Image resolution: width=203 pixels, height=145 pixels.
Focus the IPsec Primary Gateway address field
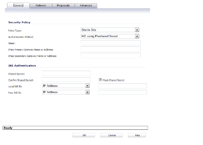[x=111, y=49]
